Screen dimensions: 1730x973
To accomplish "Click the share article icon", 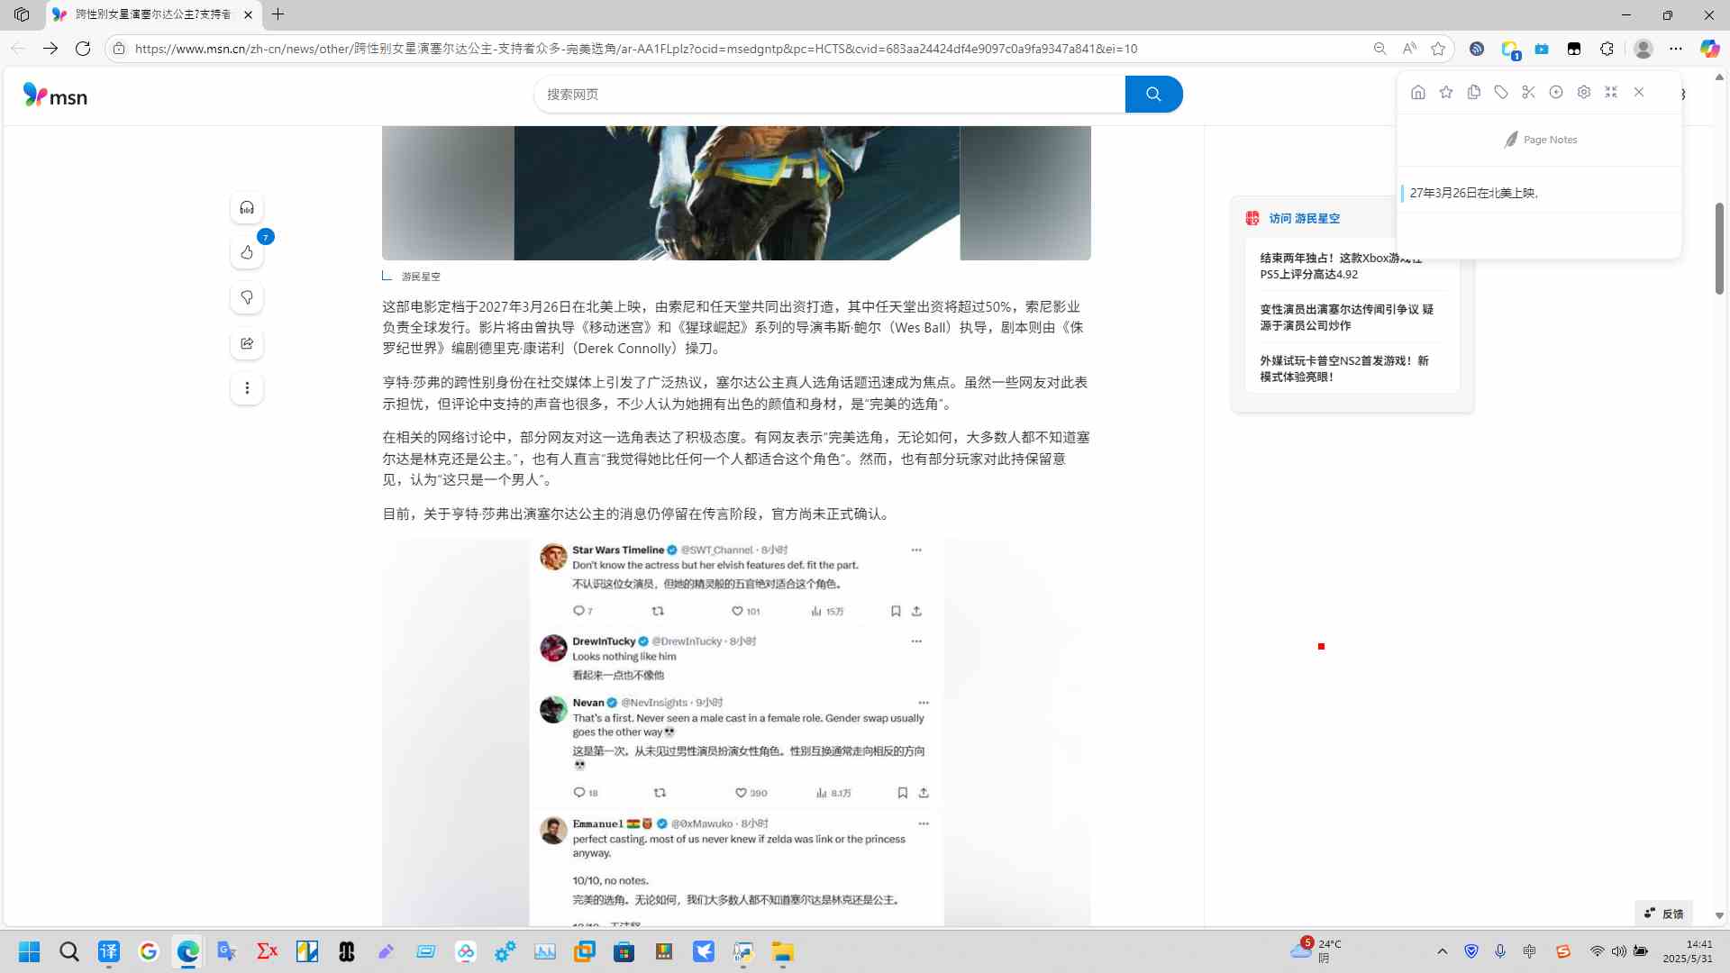I will [x=247, y=343].
